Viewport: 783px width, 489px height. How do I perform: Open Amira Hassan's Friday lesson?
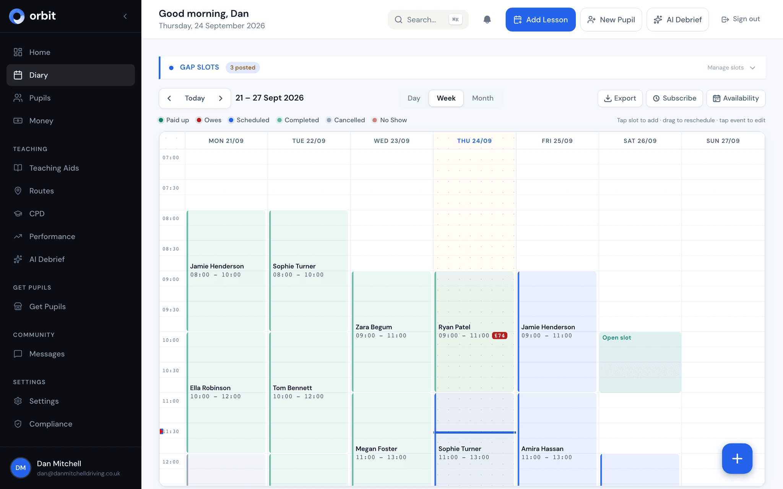coord(557,439)
